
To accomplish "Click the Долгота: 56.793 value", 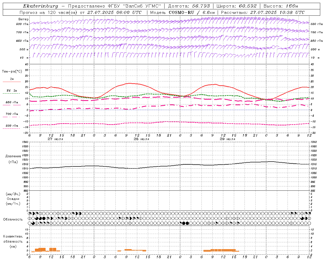I will [189, 6].
